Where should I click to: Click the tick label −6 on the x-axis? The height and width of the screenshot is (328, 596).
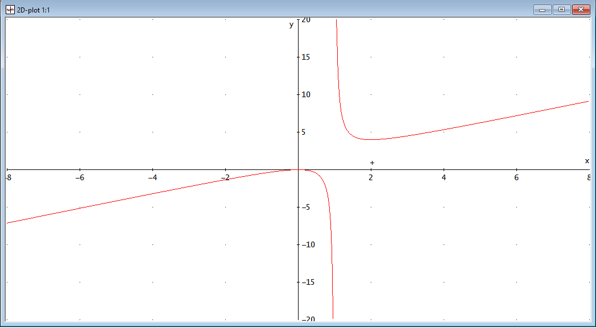pyautogui.click(x=80, y=178)
